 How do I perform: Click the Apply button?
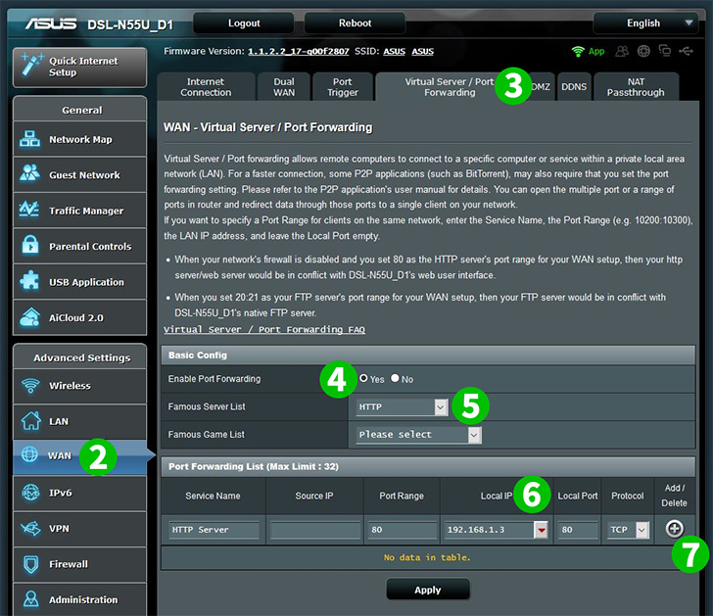point(427,590)
